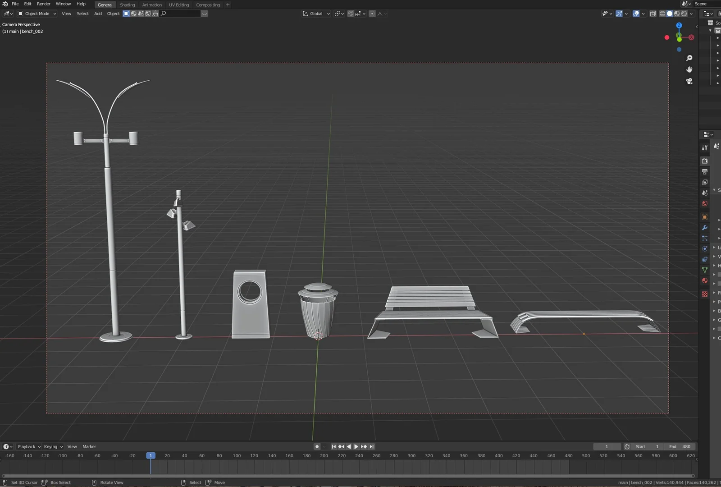Switch to the UV Editing workspace tab
Image resolution: width=721 pixels, height=487 pixels.
click(179, 5)
